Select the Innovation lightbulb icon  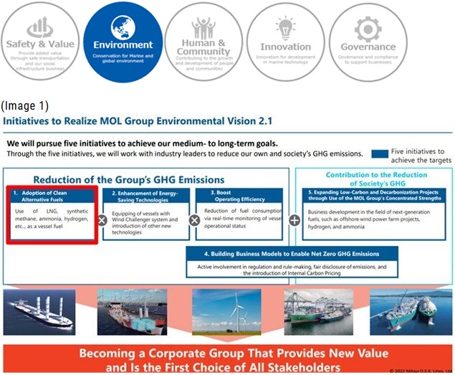point(285,27)
